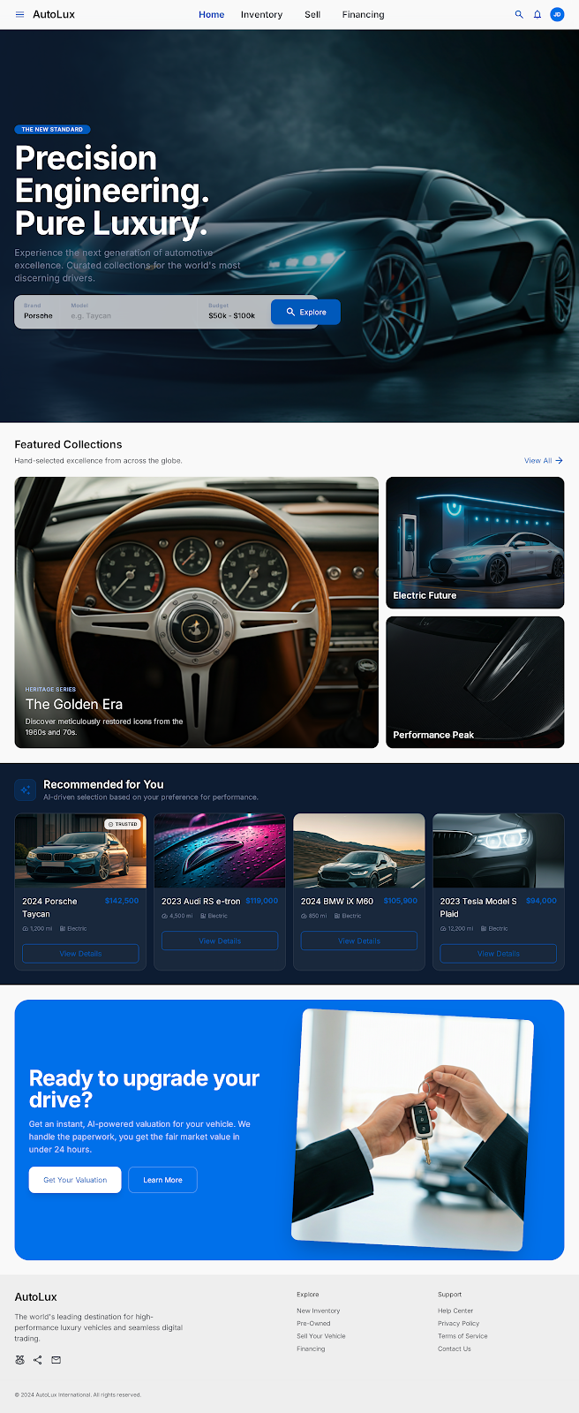Open the Financing navigation item in header
The image size is (579, 1413).
(x=364, y=15)
